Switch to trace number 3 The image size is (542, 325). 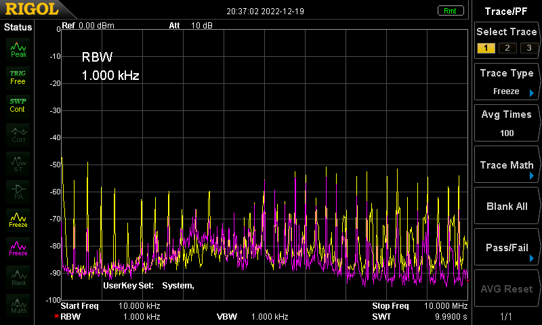point(528,48)
